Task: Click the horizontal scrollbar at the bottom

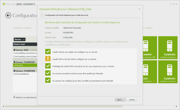Action: [x=77, y=106]
